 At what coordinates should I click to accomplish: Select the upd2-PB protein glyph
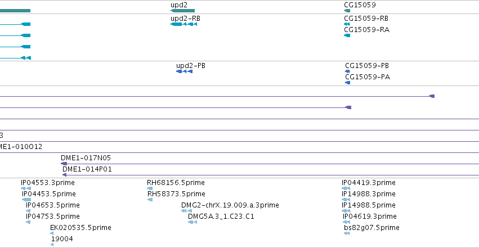185,71
